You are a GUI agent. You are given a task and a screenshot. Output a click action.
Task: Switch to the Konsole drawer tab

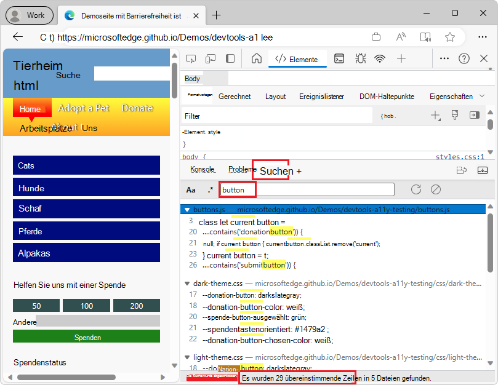point(203,170)
